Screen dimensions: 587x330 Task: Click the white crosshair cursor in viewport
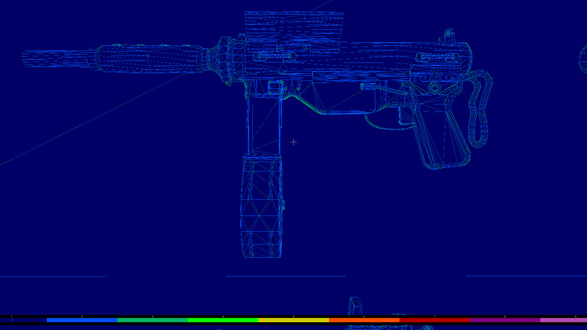click(293, 142)
